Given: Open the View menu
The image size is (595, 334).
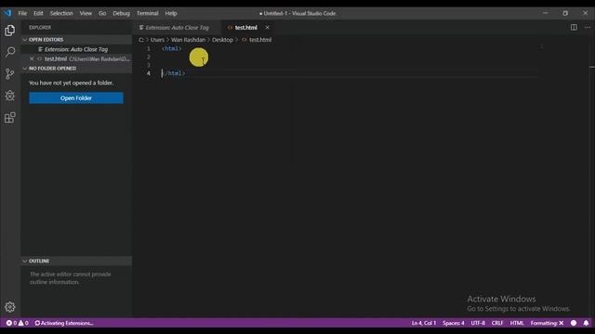Looking at the screenshot, I should (86, 13).
